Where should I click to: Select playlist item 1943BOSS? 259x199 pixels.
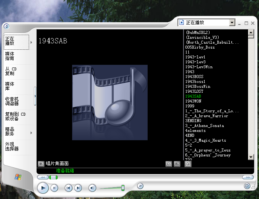pos(194,77)
